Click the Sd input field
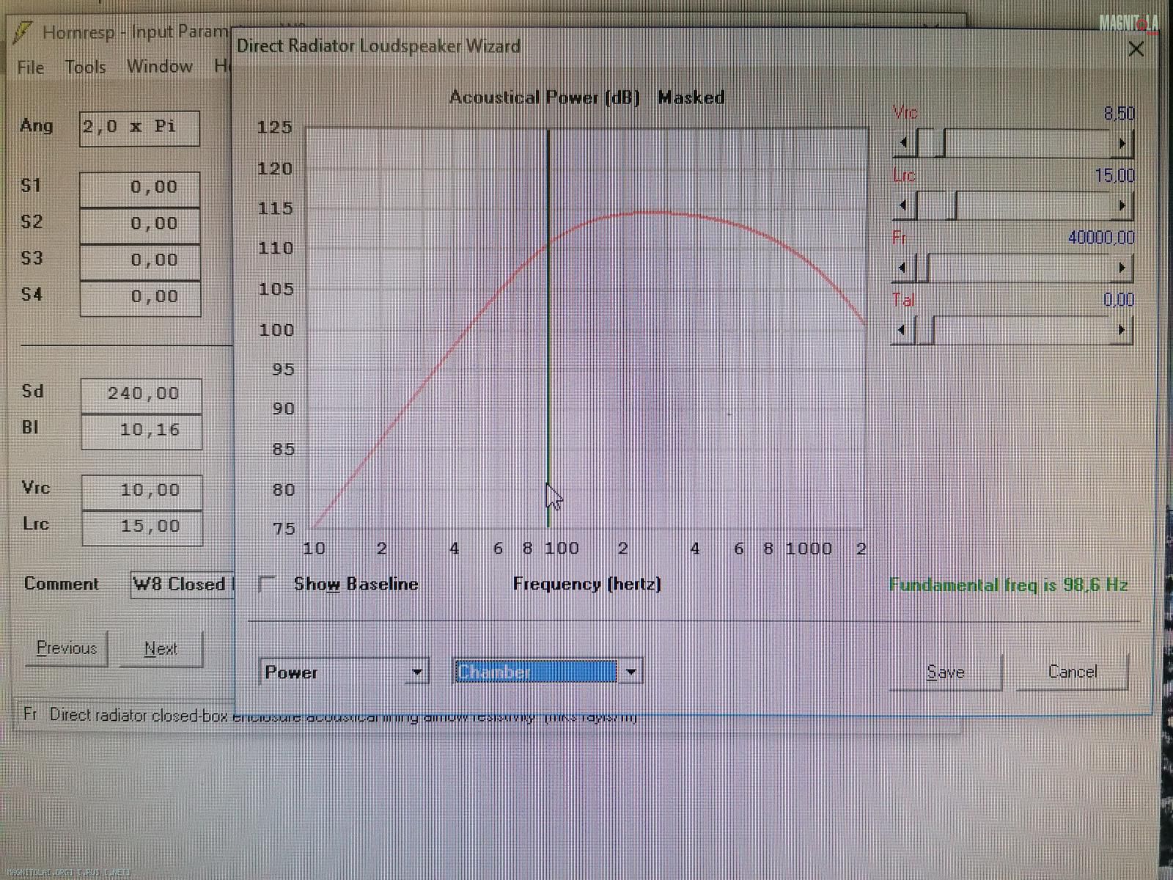Screen dimensions: 1173x880 click(141, 395)
